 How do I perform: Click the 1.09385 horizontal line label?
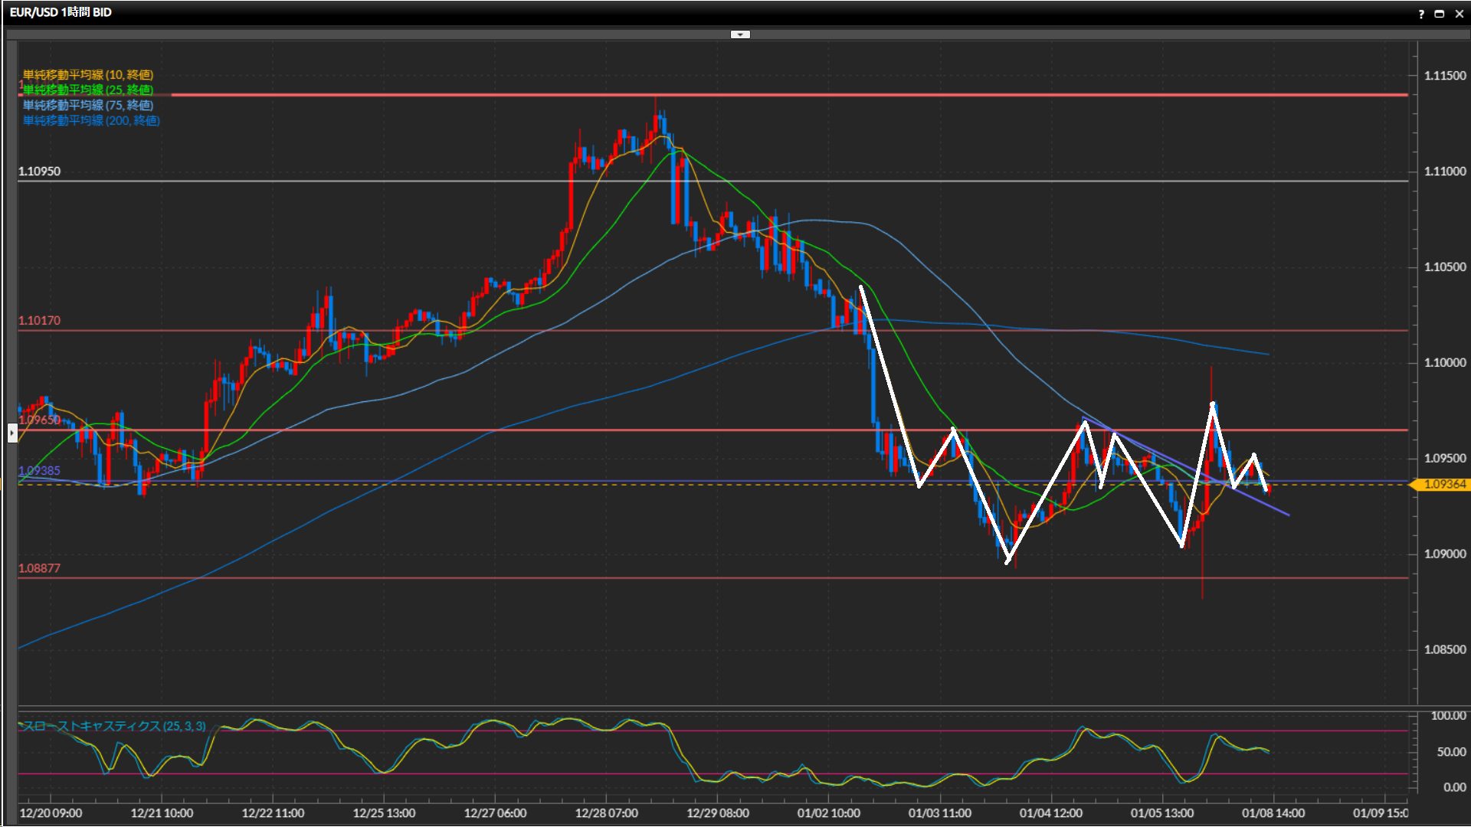(39, 471)
